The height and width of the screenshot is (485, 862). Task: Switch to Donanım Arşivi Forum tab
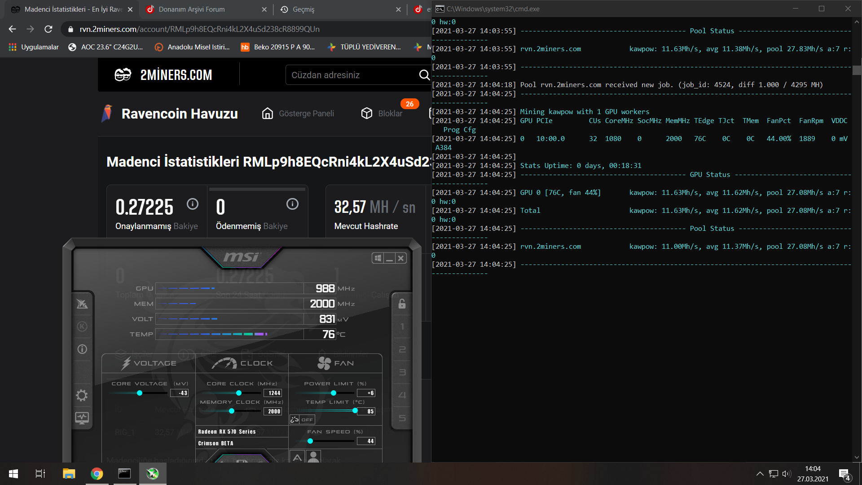tap(192, 9)
